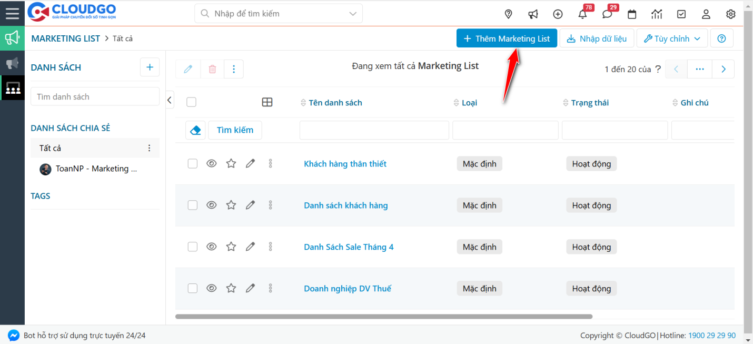Preview Doanh nghiệp DV Thuế with eye icon

tap(212, 288)
